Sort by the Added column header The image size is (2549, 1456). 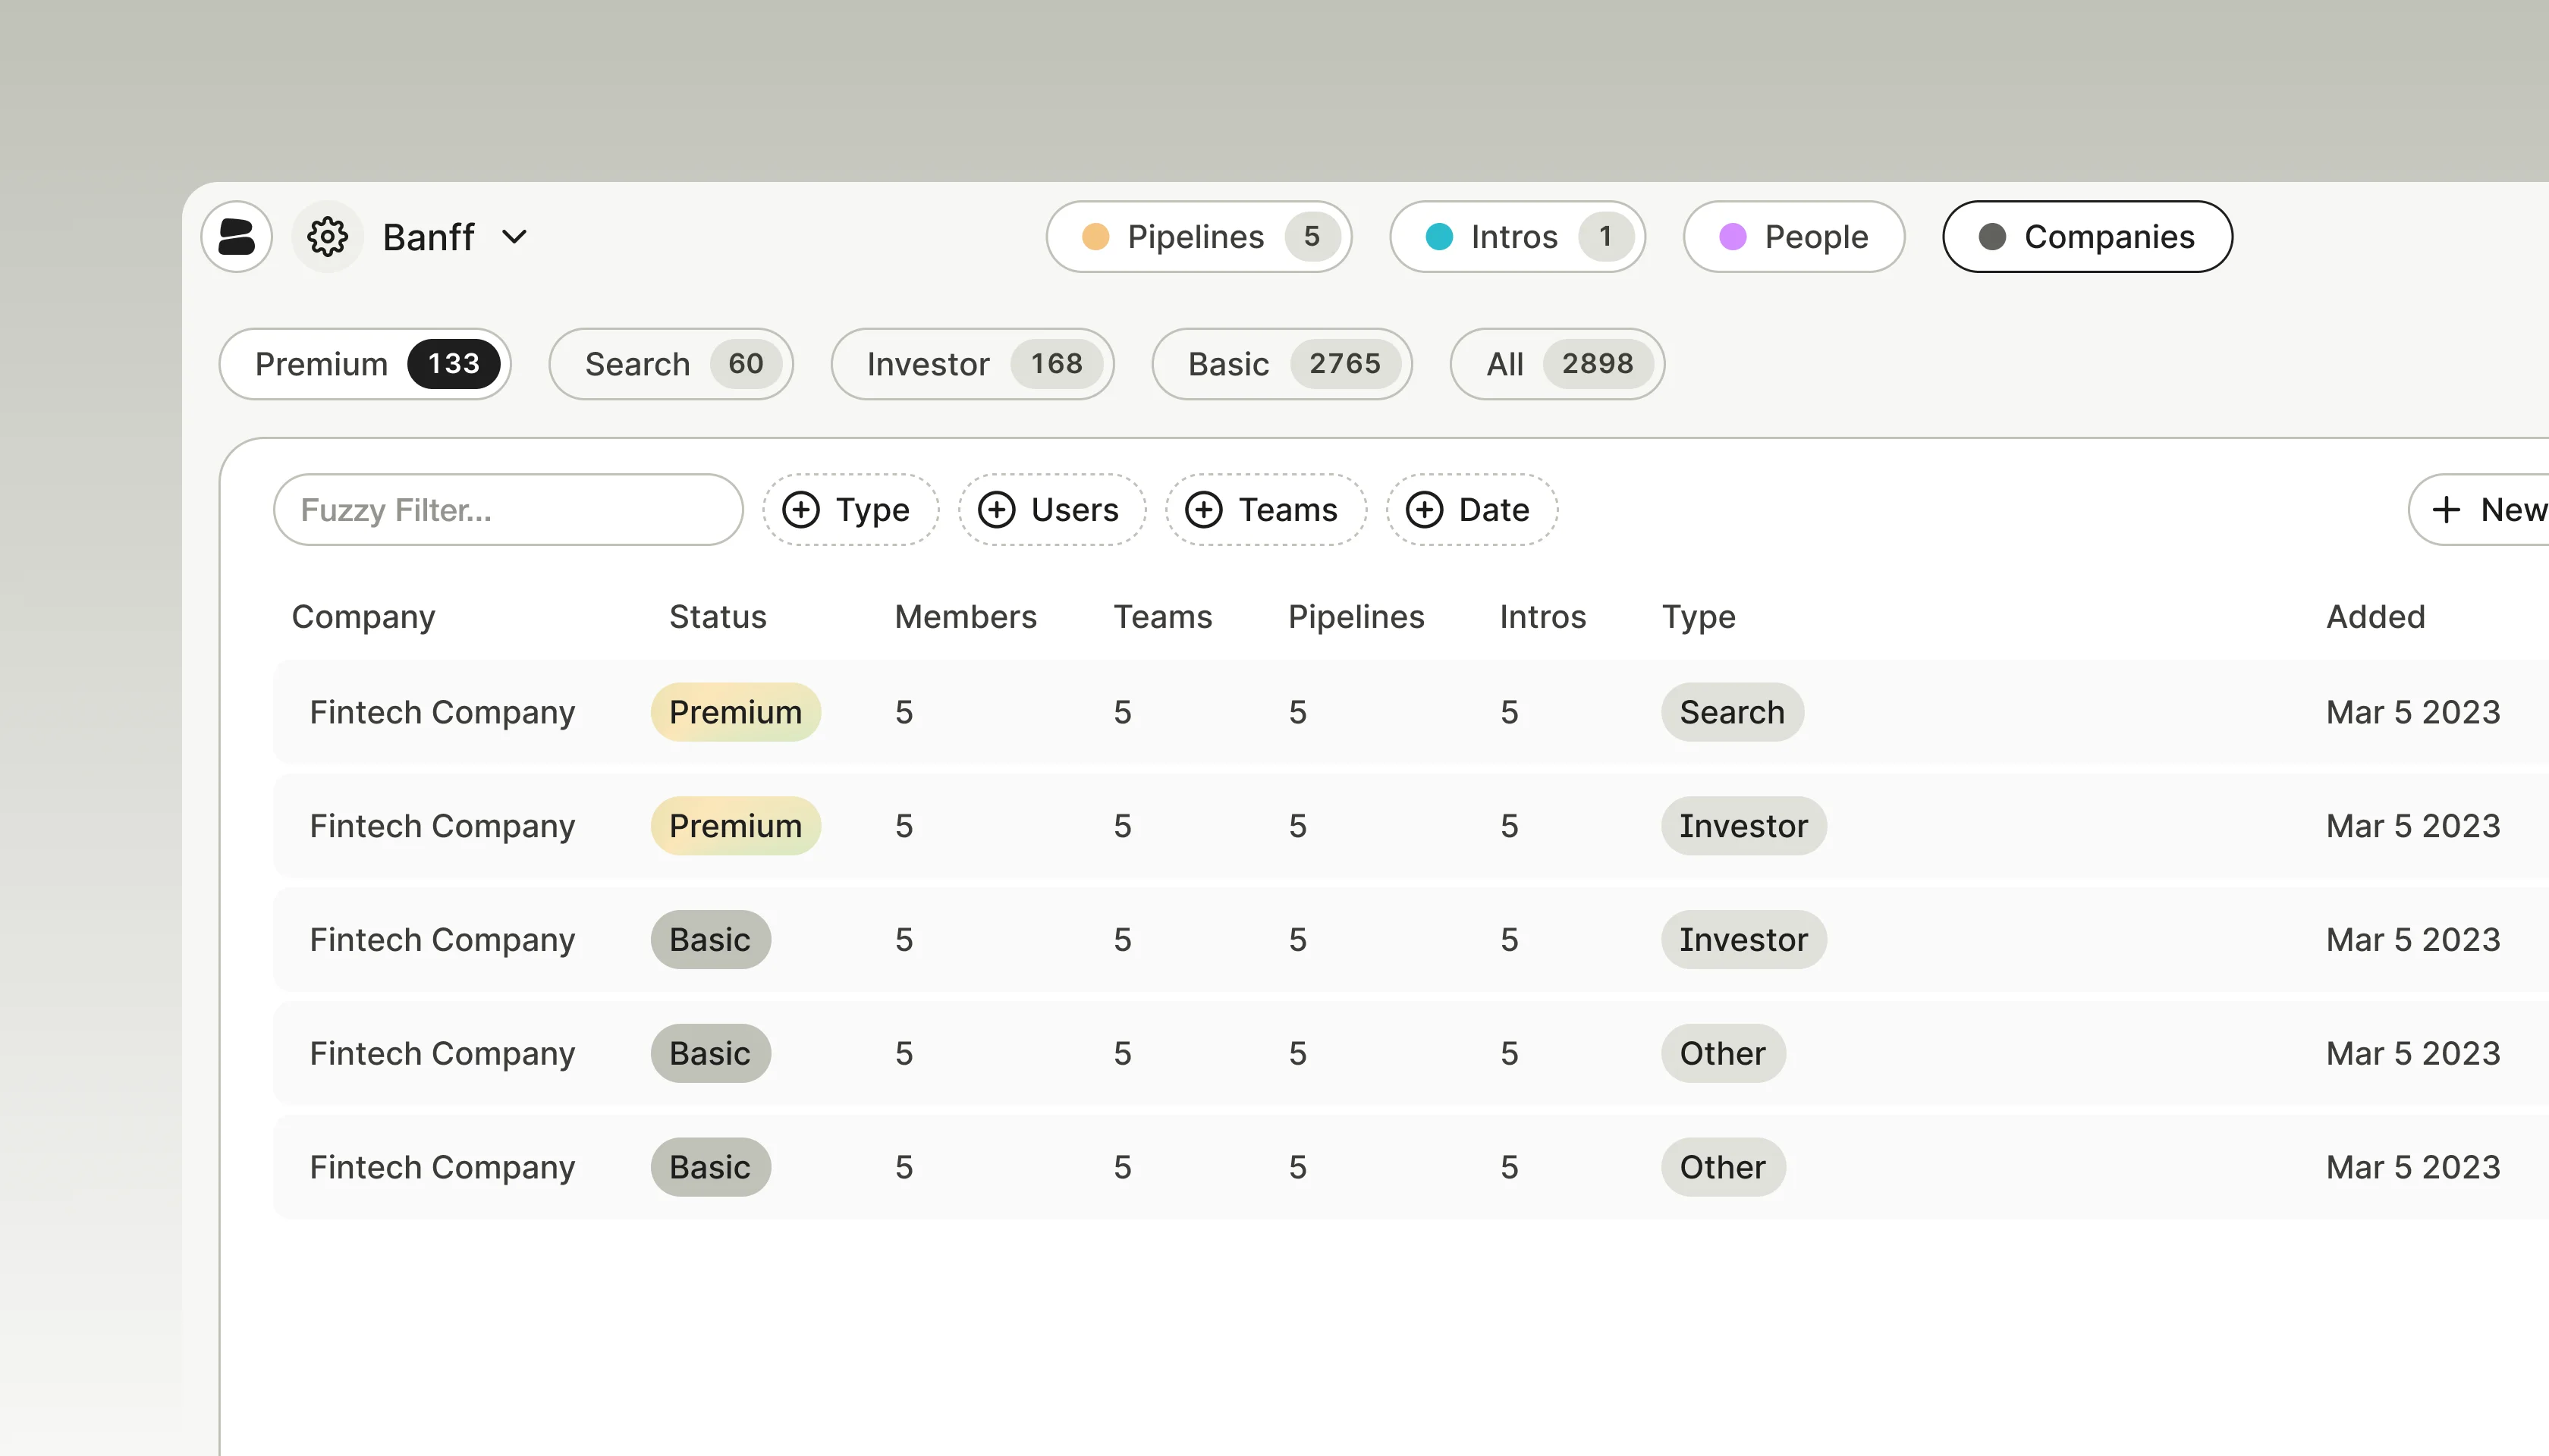[x=2375, y=617]
